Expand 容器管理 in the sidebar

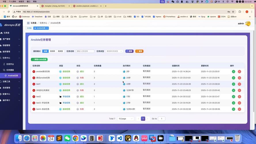tap(11, 46)
